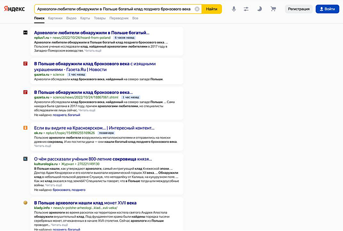
Task: Clear the search query with X icon
Action: 197,9
